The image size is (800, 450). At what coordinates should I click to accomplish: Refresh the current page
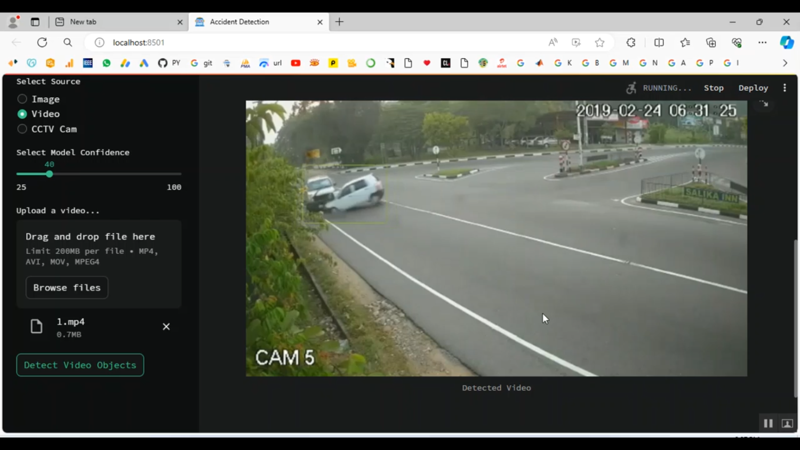click(42, 43)
